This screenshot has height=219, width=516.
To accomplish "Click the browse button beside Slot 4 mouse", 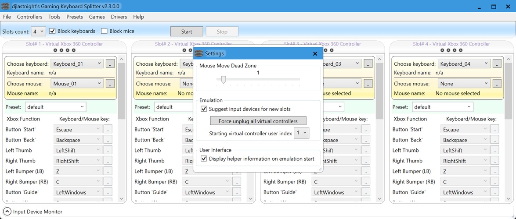I will point(497,84).
